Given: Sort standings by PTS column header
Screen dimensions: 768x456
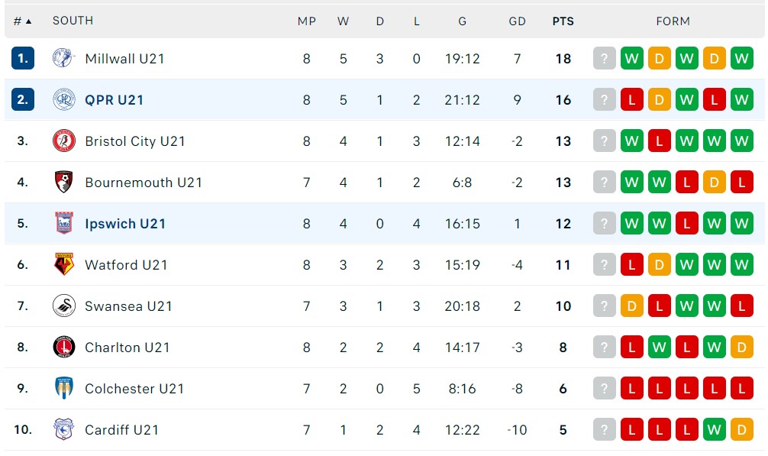Looking at the screenshot, I should click(x=563, y=21).
